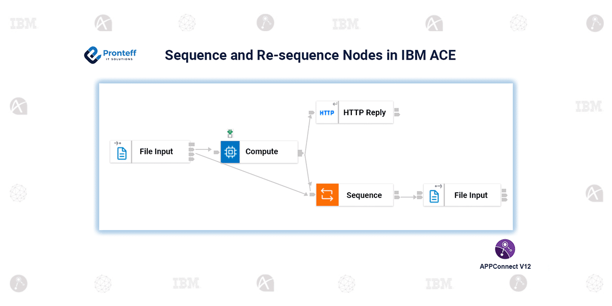Click the purple App Connect logo icon
612x306 pixels.
[x=505, y=249]
